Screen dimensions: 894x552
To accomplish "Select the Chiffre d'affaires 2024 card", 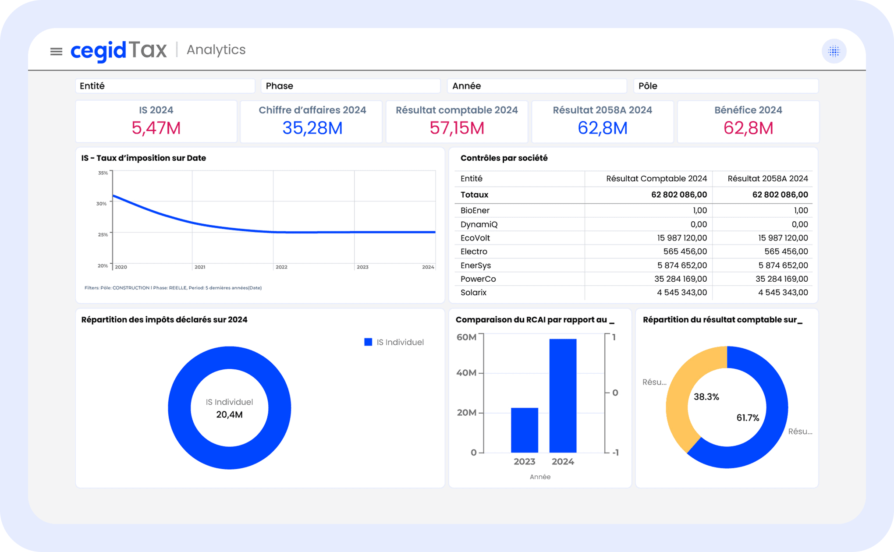I will point(312,121).
